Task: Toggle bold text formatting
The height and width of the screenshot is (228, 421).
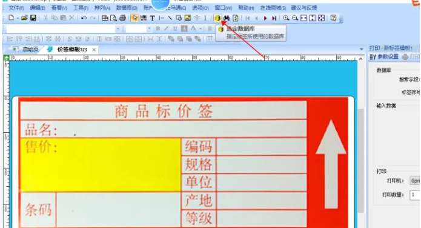Action: (x=158, y=29)
